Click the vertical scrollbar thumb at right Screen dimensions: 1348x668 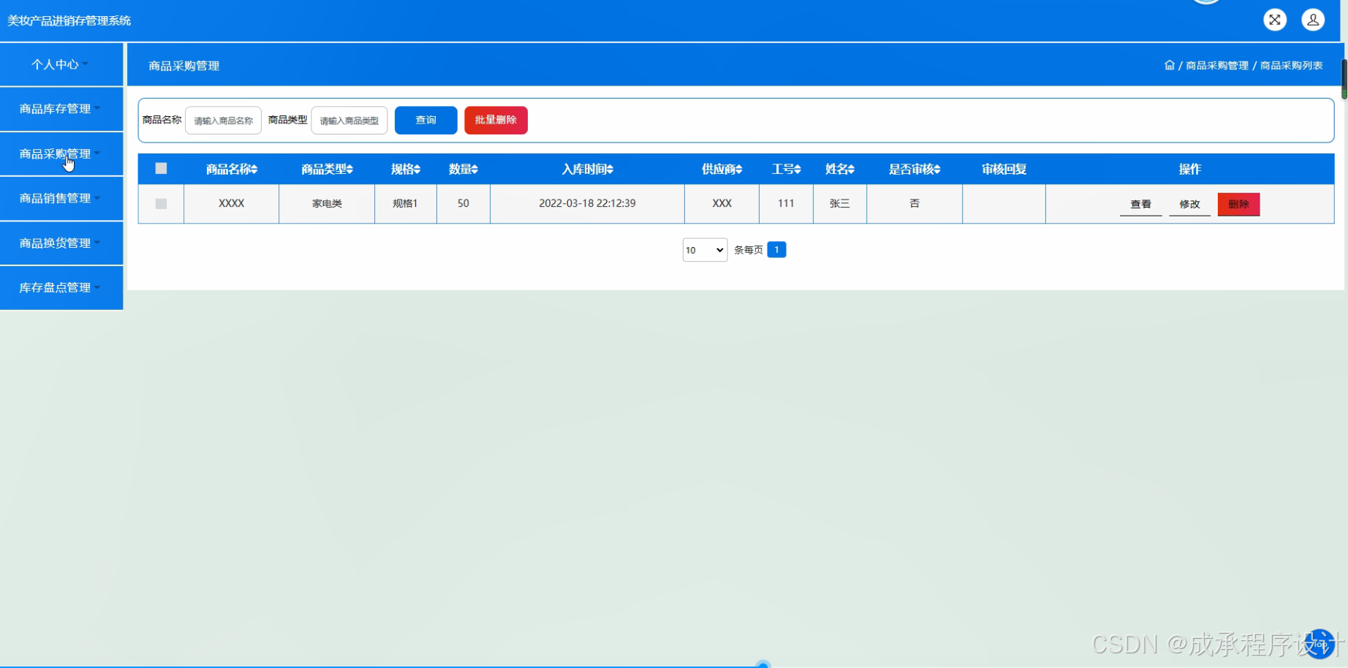point(1344,79)
